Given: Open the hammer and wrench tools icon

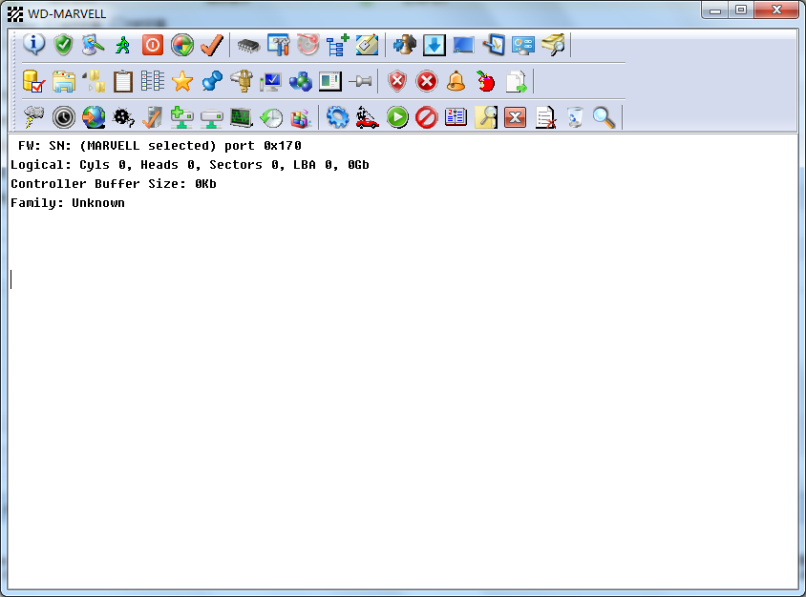Looking at the screenshot, I should (278, 45).
